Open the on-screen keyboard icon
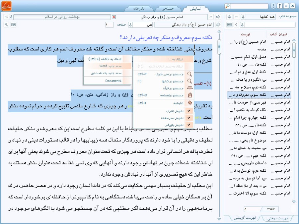The width and height of the screenshot is (299, 224). pyautogui.click(x=230, y=25)
